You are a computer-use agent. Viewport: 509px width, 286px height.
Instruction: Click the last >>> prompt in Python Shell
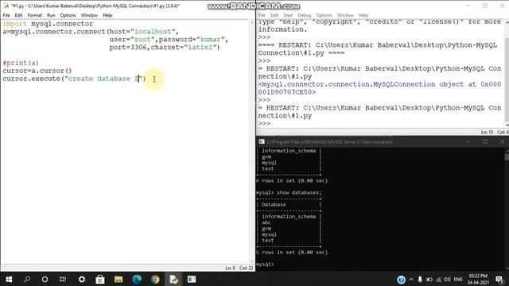pyautogui.click(x=264, y=124)
